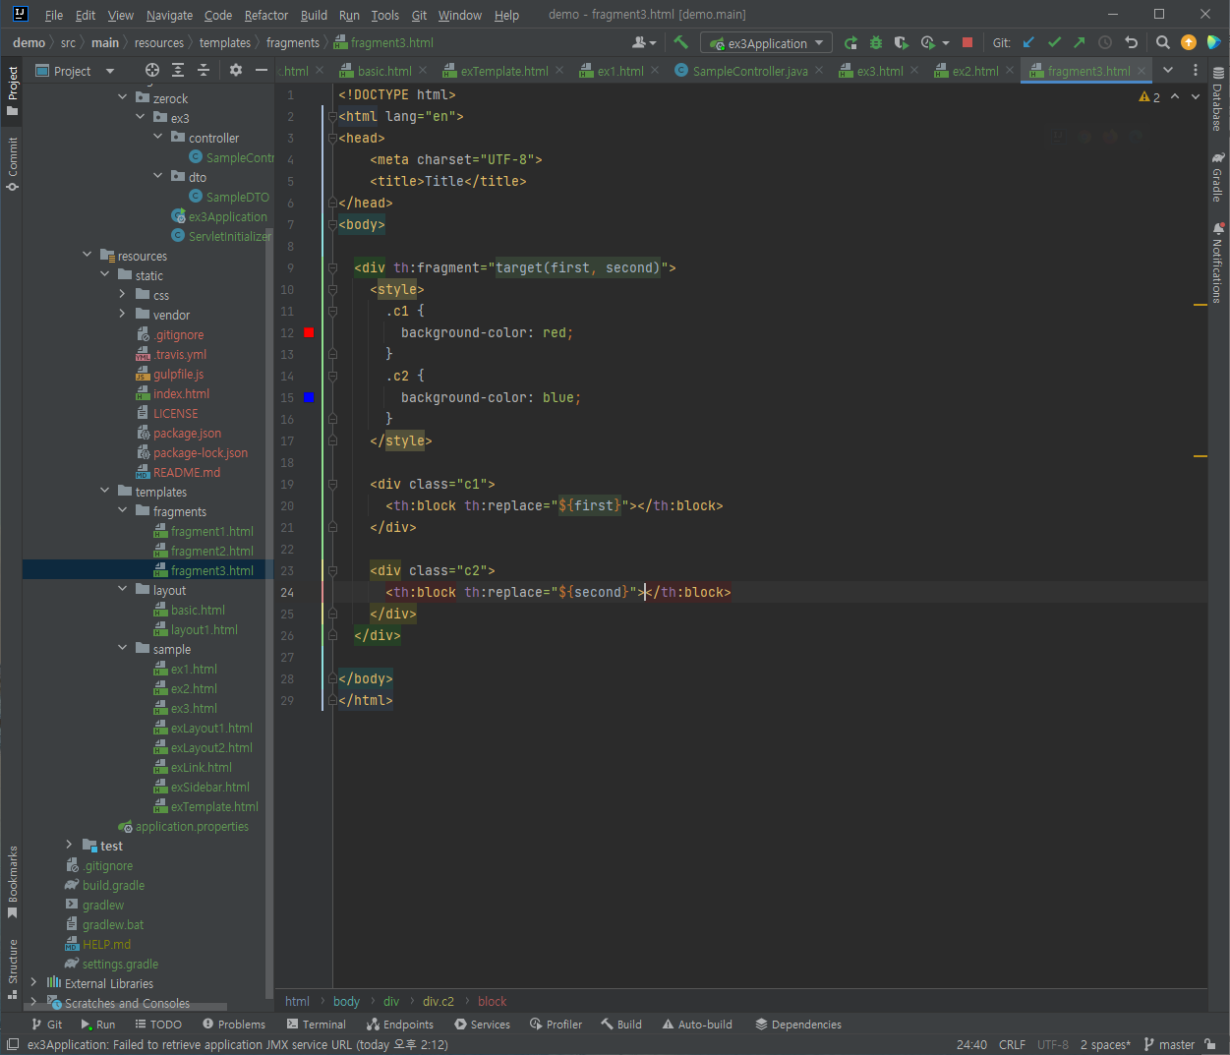Screen dimensions: 1230x1055
Task: Open the Code With Me user icon
Action: (x=644, y=42)
